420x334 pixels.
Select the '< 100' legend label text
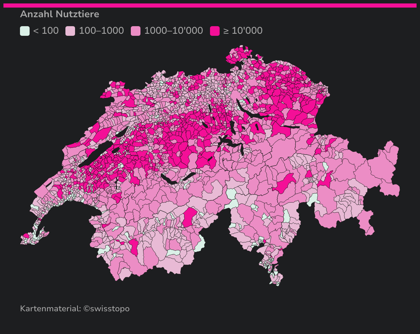tap(46, 31)
